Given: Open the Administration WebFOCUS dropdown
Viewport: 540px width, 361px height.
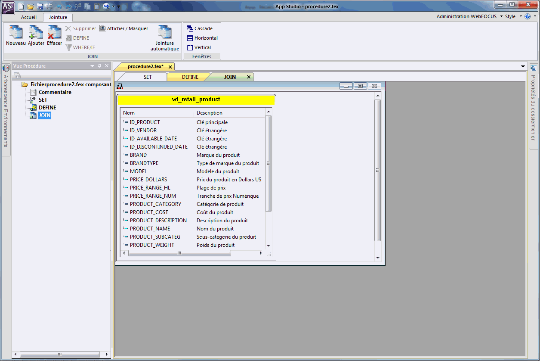Looking at the screenshot, I should pos(469,16).
